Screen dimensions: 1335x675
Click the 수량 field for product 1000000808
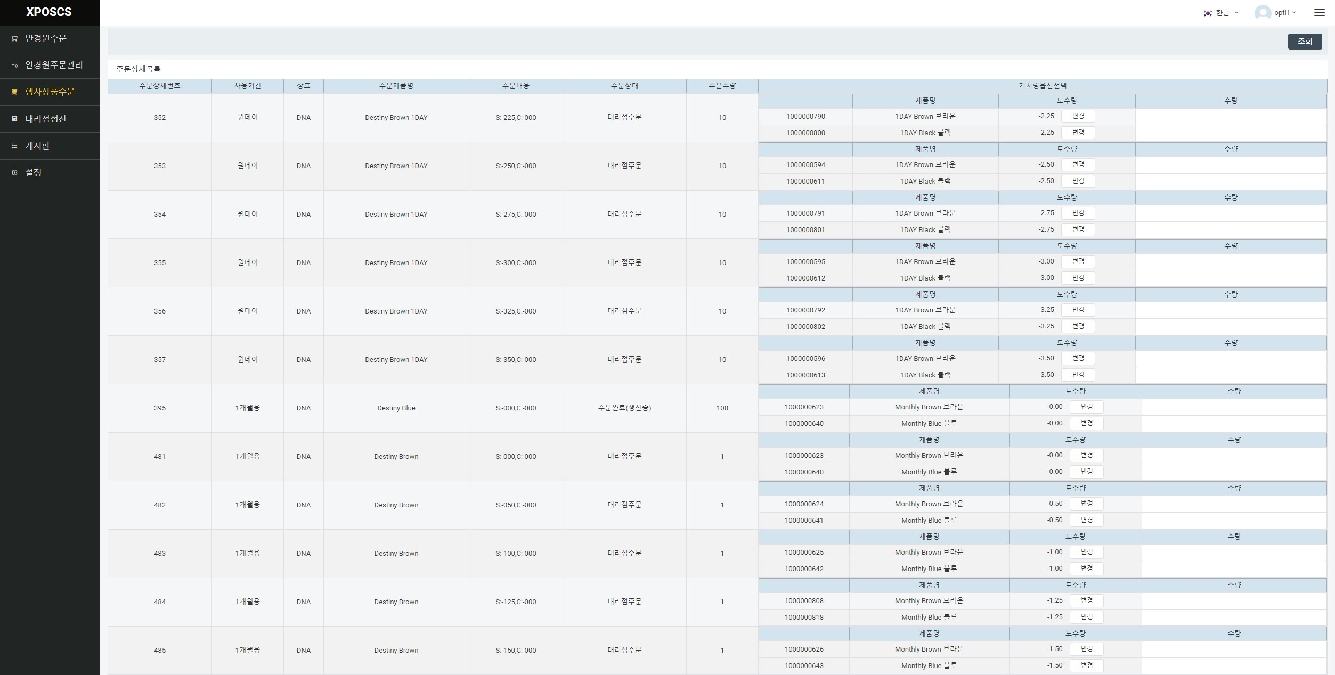(1234, 601)
